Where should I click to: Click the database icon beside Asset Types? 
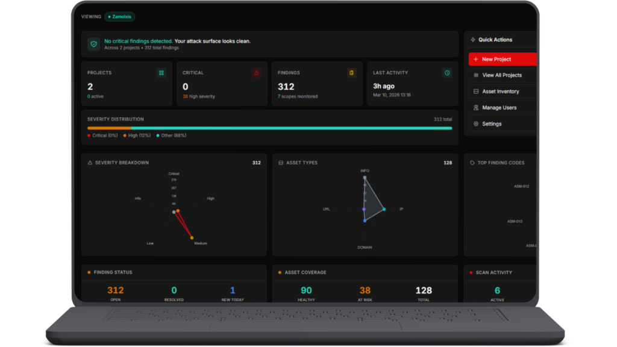(x=281, y=163)
